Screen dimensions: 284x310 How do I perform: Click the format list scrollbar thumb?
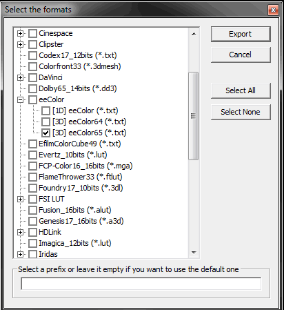pos(194,116)
